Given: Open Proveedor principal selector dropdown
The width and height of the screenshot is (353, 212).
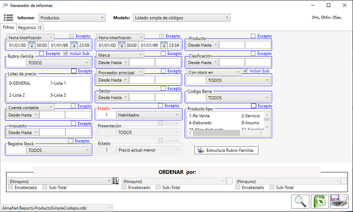Looking at the screenshot, I should tap(120, 72).
